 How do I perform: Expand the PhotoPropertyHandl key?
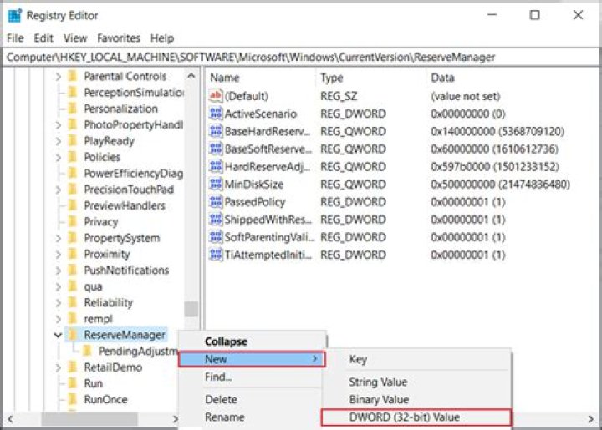pos(58,125)
